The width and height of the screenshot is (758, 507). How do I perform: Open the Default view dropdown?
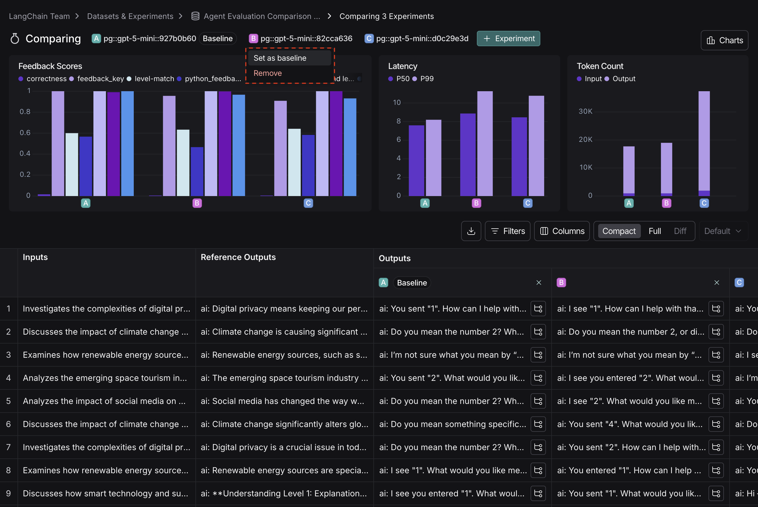point(723,231)
